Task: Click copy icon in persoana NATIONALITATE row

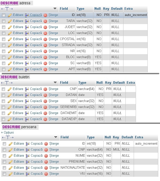Action: tap(28, 168)
